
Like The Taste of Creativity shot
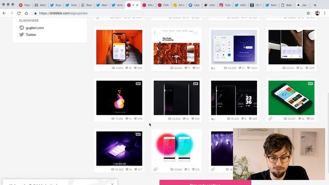point(194,68)
